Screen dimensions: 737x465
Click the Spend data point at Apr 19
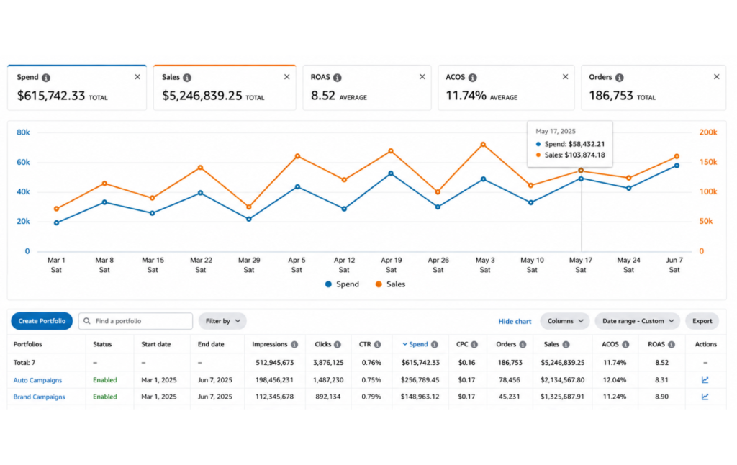[391, 173]
